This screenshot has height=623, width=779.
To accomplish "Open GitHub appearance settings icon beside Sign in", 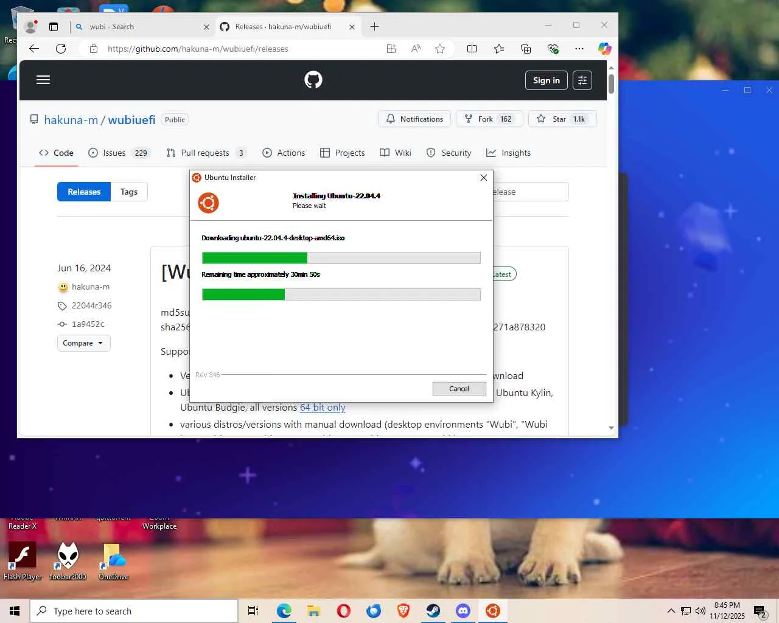I will click(x=582, y=80).
